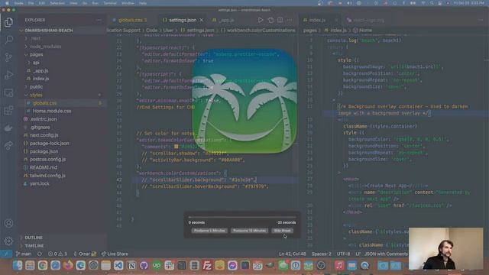
Task: Open Visual Studio Code in the dock
Action: click(118, 265)
